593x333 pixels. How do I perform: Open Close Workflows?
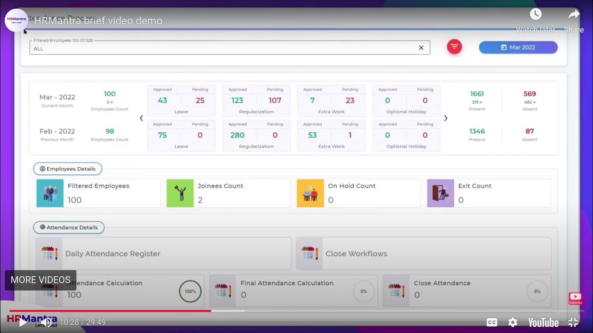tap(424, 254)
